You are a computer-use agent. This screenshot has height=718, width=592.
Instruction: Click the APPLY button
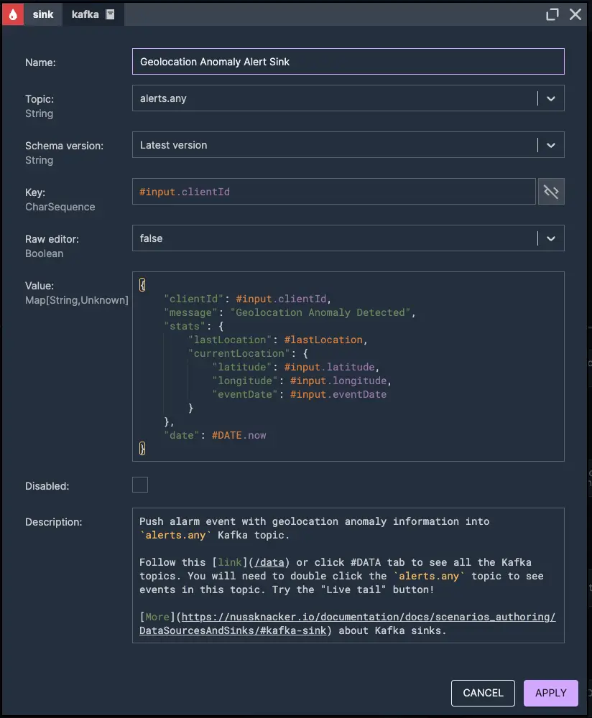[x=551, y=693]
